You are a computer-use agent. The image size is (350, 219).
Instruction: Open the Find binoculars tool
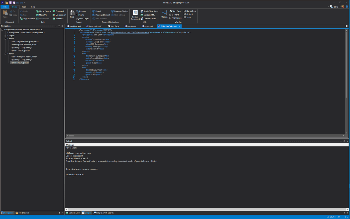tap(72, 14)
